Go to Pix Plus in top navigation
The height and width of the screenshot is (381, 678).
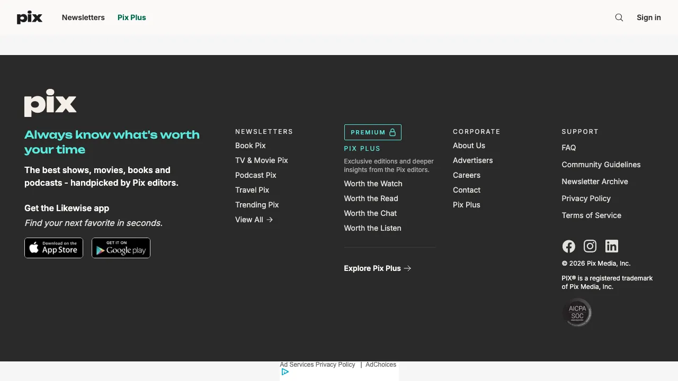click(x=132, y=17)
